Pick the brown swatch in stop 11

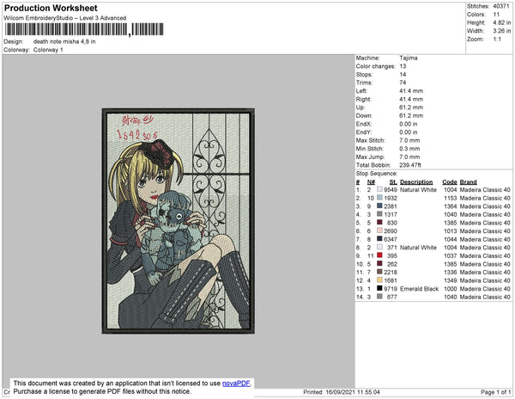[x=379, y=272]
